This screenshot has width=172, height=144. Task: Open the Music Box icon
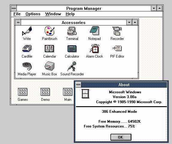[50, 66]
